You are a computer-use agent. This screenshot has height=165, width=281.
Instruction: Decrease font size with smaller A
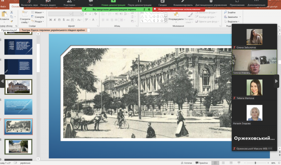click(x=90, y=14)
